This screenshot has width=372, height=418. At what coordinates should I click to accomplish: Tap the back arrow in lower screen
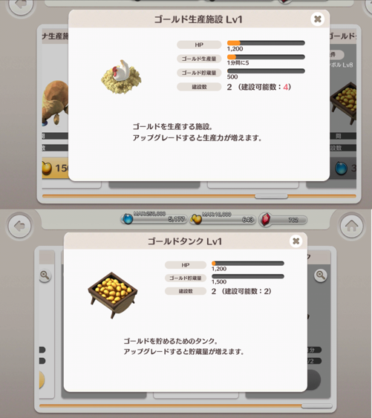tap(20, 226)
